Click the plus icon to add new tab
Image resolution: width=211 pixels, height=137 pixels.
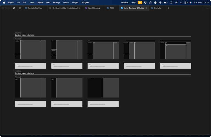(x=168, y=8)
